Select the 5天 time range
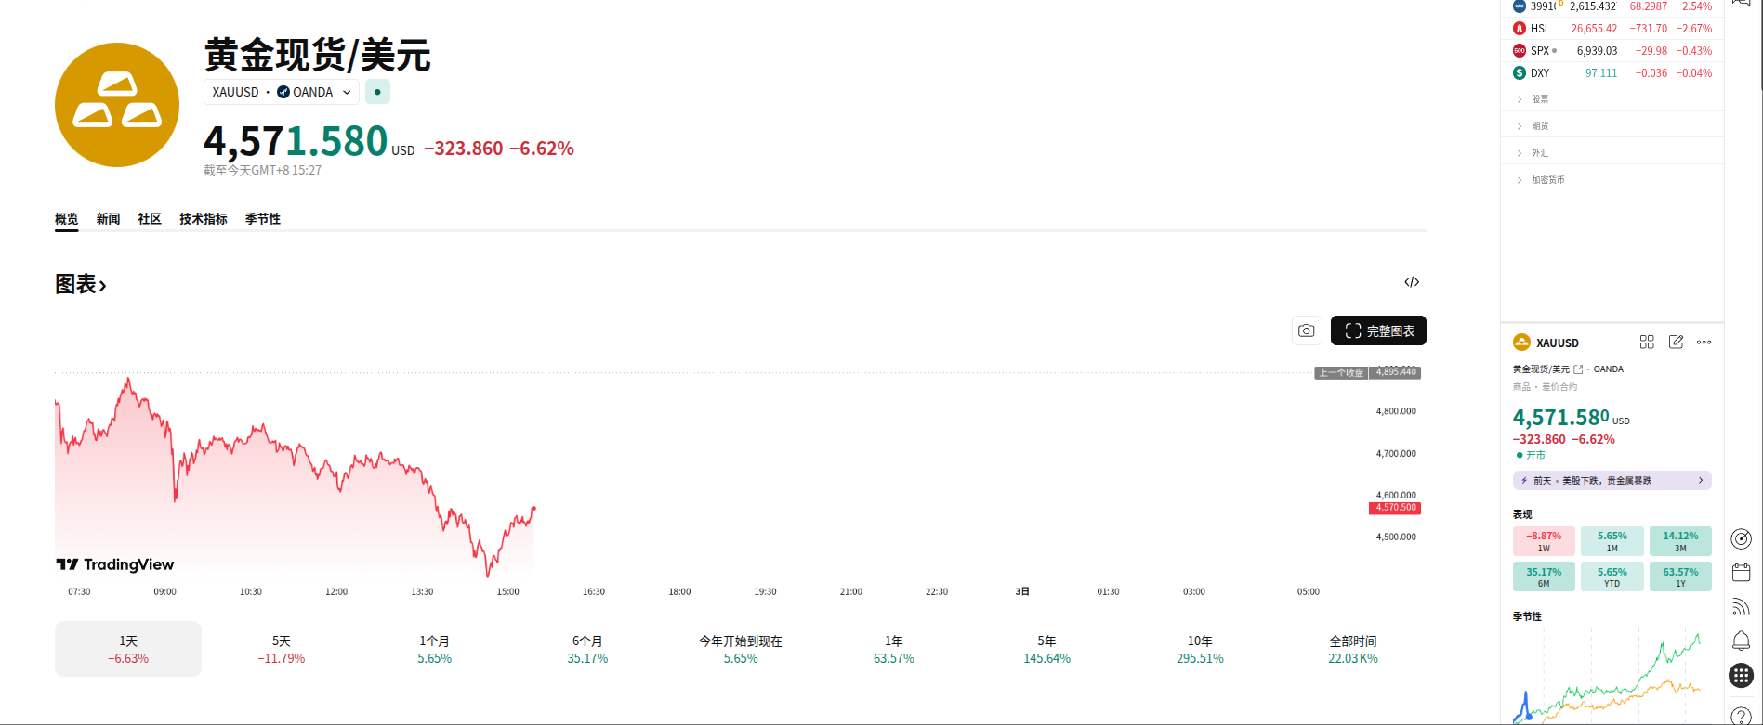The height and width of the screenshot is (725, 1763). pyautogui.click(x=281, y=649)
